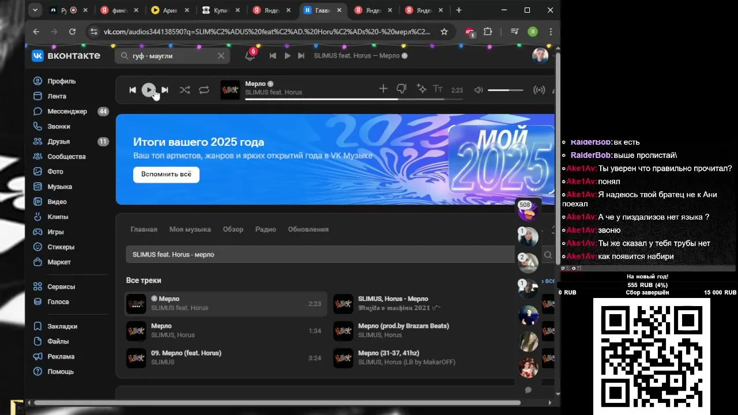This screenshot has height=415, width=738.
Task: Toggle shuffle in the audio player
Action: (184, 90)
